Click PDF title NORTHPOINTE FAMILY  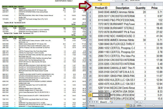coord(64,1)
